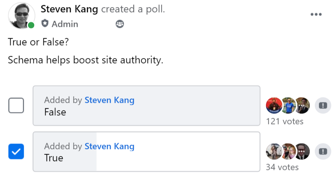This screenshot has height=175, width=334.
Task: Click third voter avatar for False
Action: point(302,105)
